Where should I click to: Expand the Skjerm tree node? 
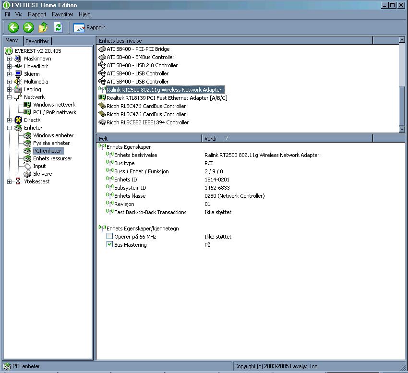(x=10, y=74)
